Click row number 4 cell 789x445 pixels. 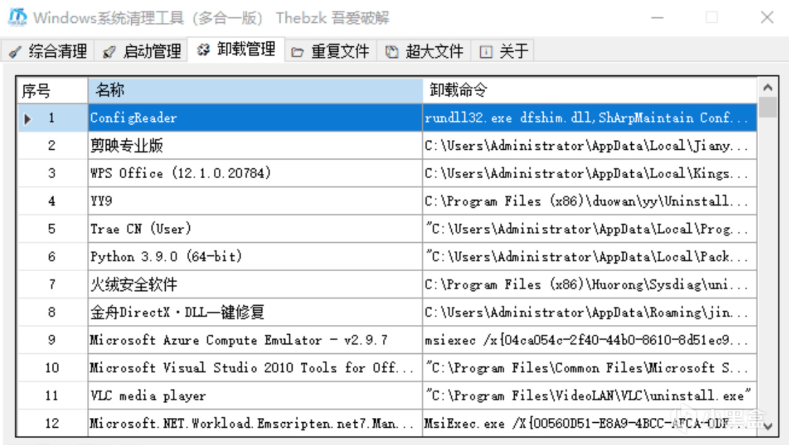[53, 201]
